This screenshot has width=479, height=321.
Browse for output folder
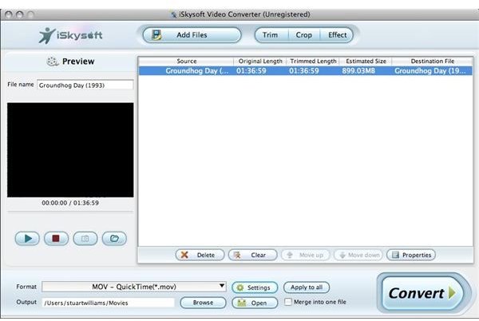(203, 303)
